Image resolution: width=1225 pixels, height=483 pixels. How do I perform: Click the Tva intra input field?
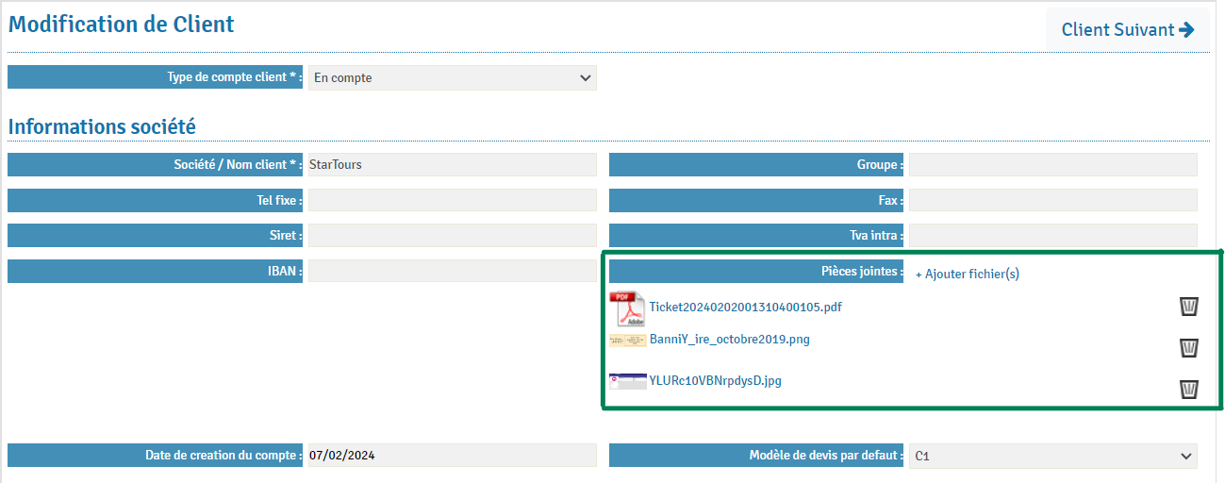(1052, 235)
